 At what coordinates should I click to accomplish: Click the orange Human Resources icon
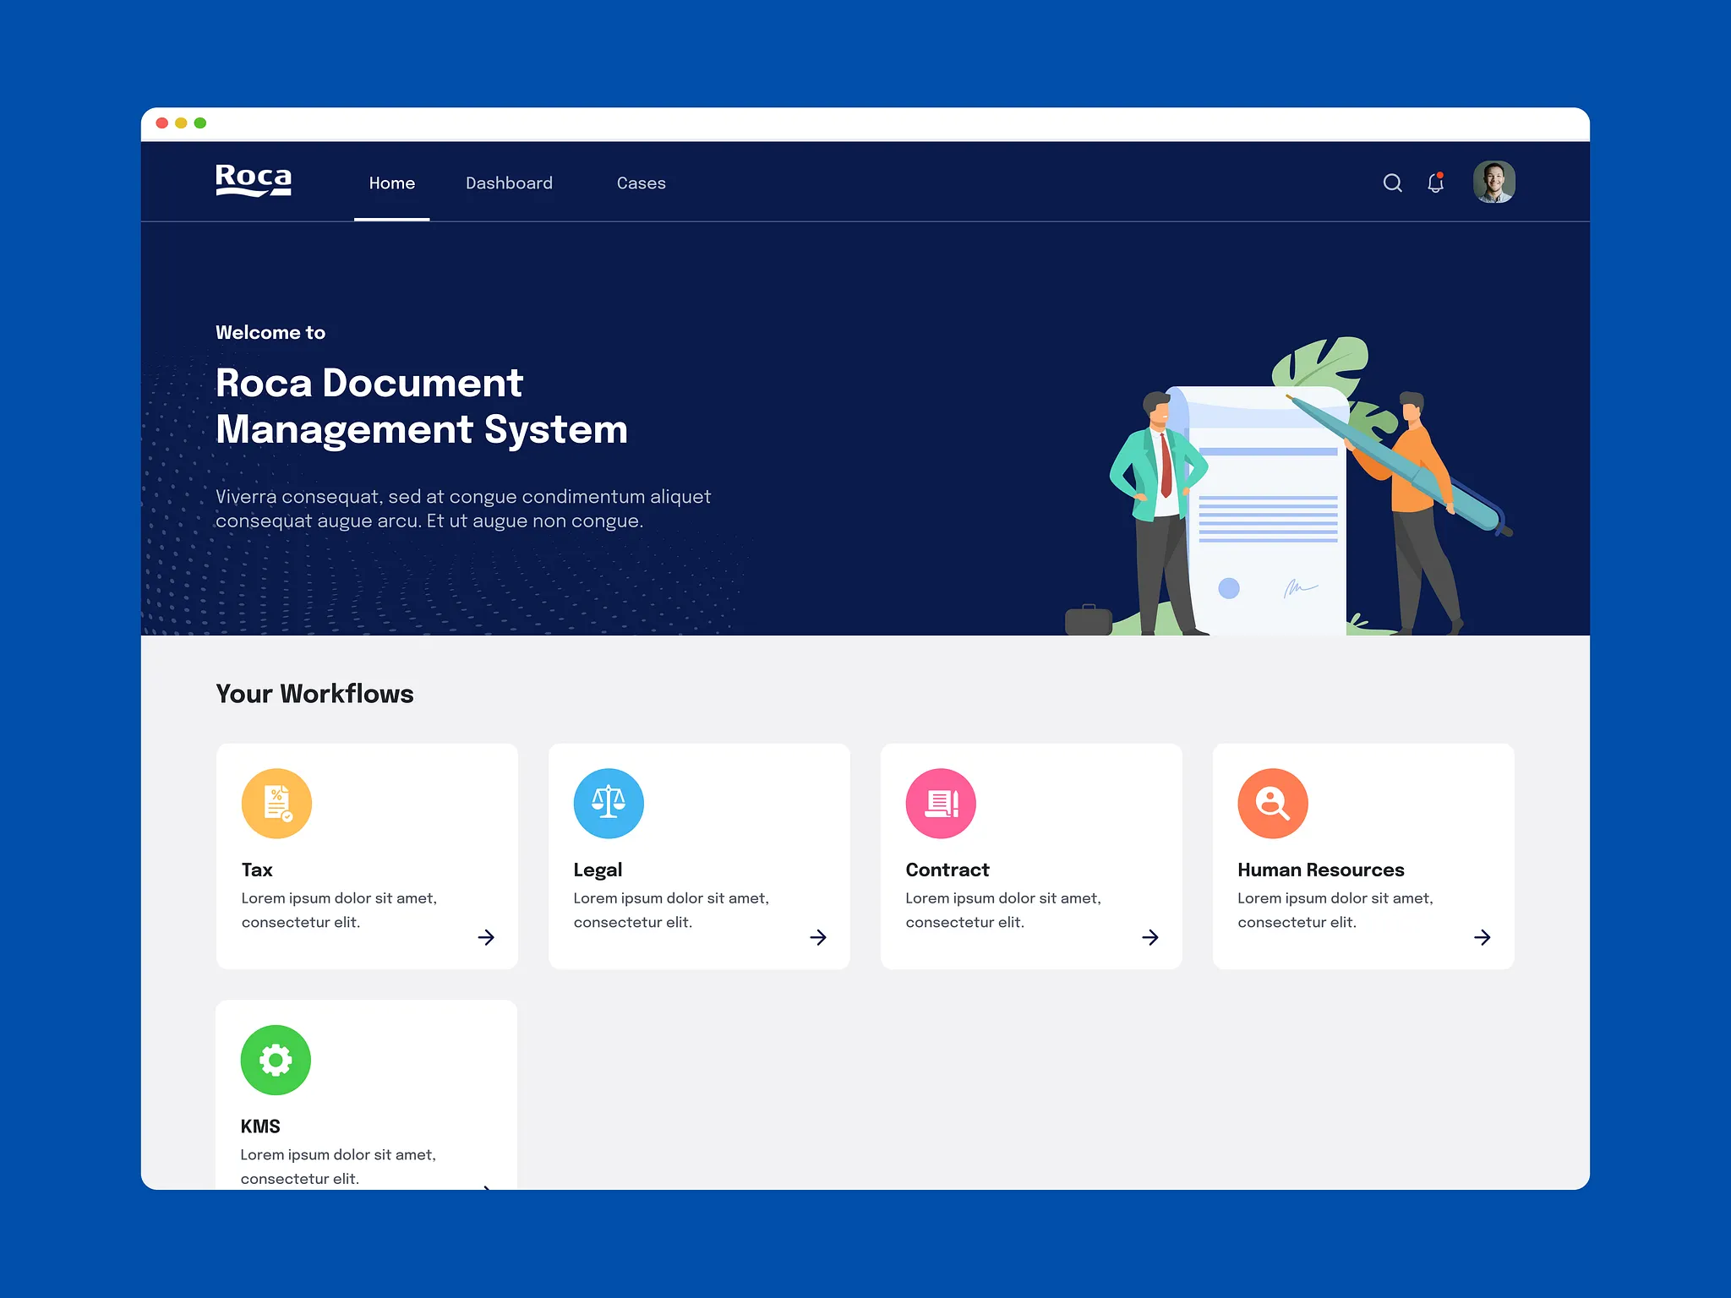coord(1272,803)
